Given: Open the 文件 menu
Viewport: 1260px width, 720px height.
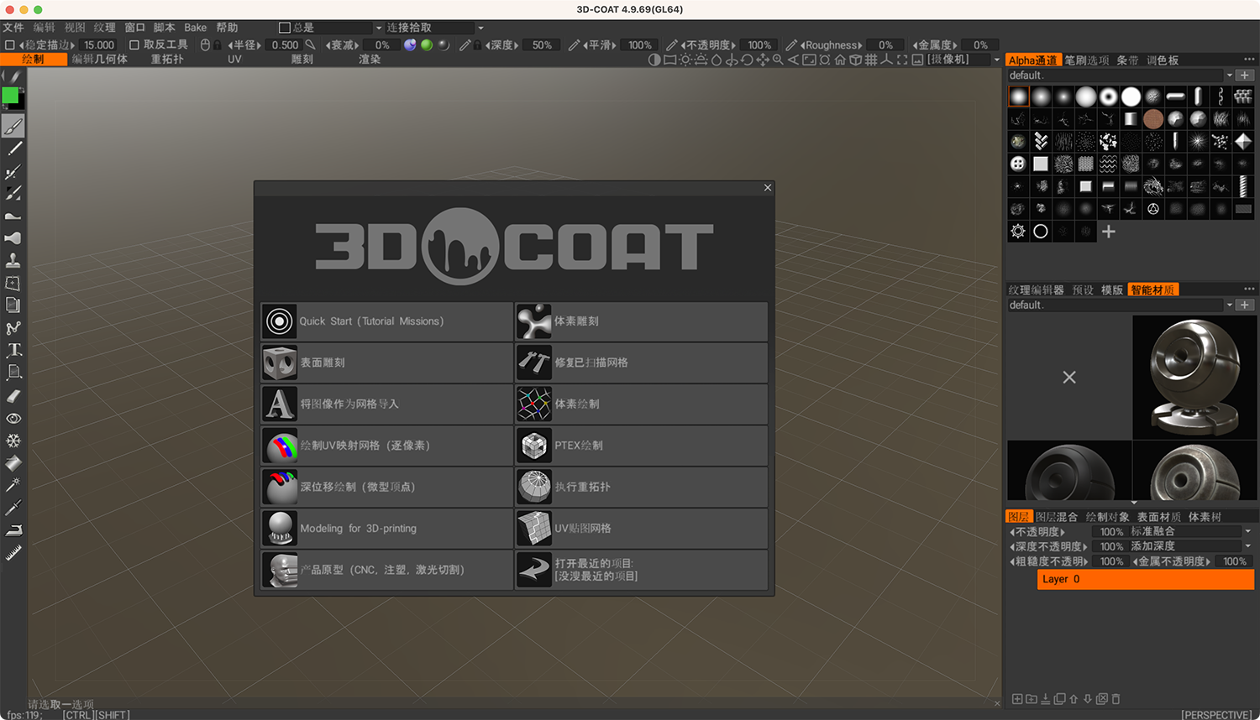Looking at the screenshot, I should point(13,27).
